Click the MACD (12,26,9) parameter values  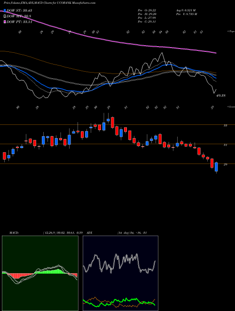click(x=63, y=233)
